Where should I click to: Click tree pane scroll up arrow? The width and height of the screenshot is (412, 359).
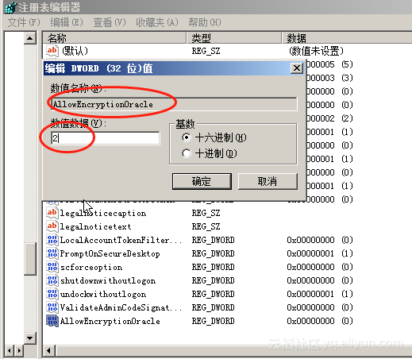tap(30, 38)
